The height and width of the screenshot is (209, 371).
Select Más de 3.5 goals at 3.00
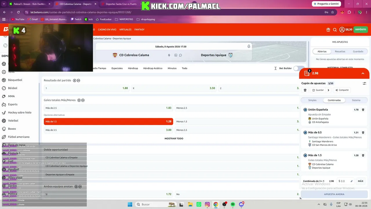click(x=108, y=130)
